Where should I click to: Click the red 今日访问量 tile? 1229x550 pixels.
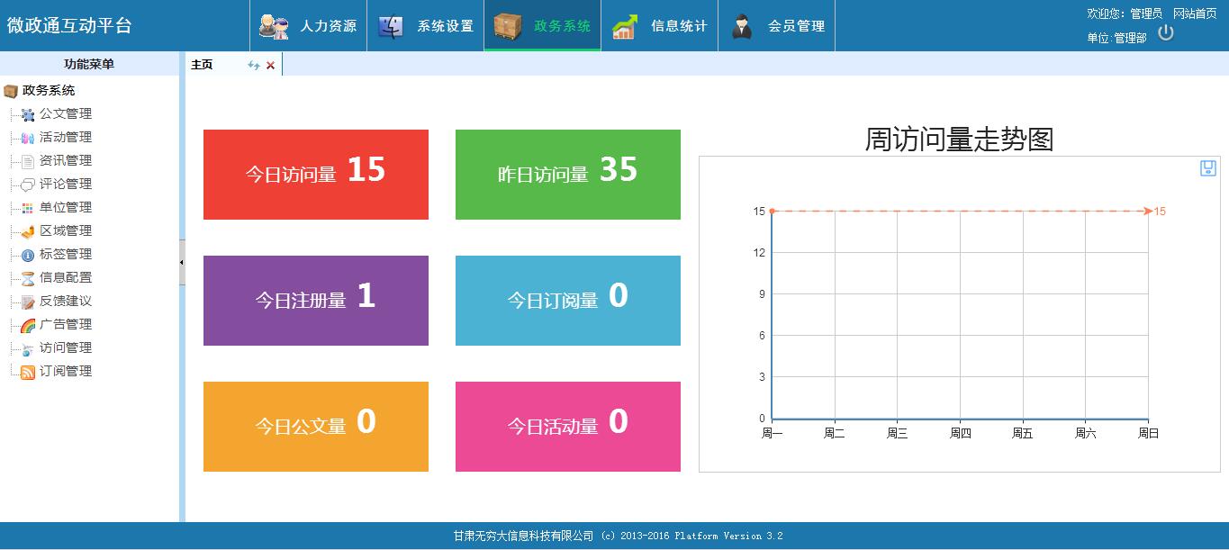[316, 175]
